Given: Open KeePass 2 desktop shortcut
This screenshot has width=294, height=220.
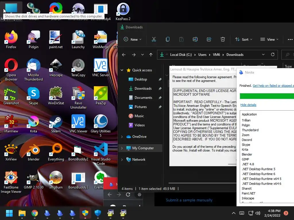Looking at the screenshot, I should click(x=123, y=11).
